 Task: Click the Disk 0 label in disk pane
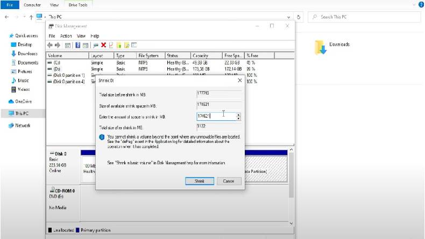coord(61,154)
